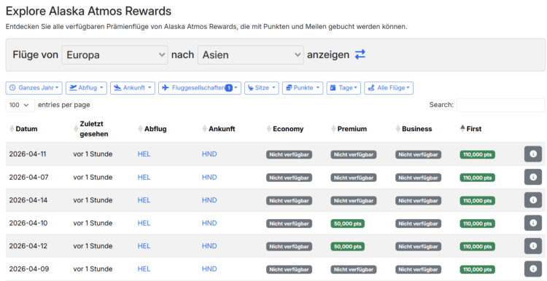Open the Tage filter dropdown
The height and width of the screenshot is (281, 547).
(x=344, y=88)
